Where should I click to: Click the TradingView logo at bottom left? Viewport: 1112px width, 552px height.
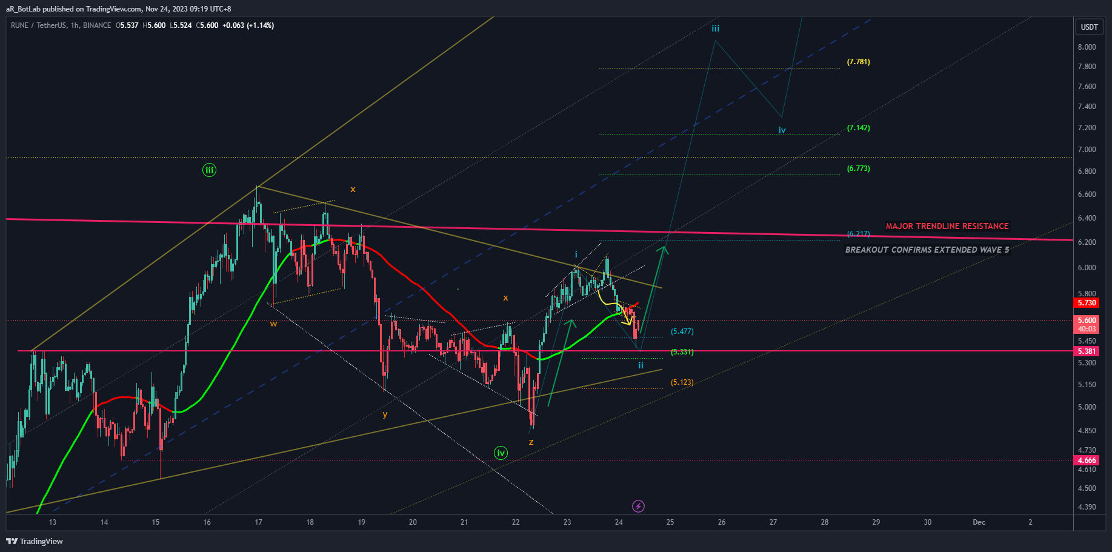point(35,541)
